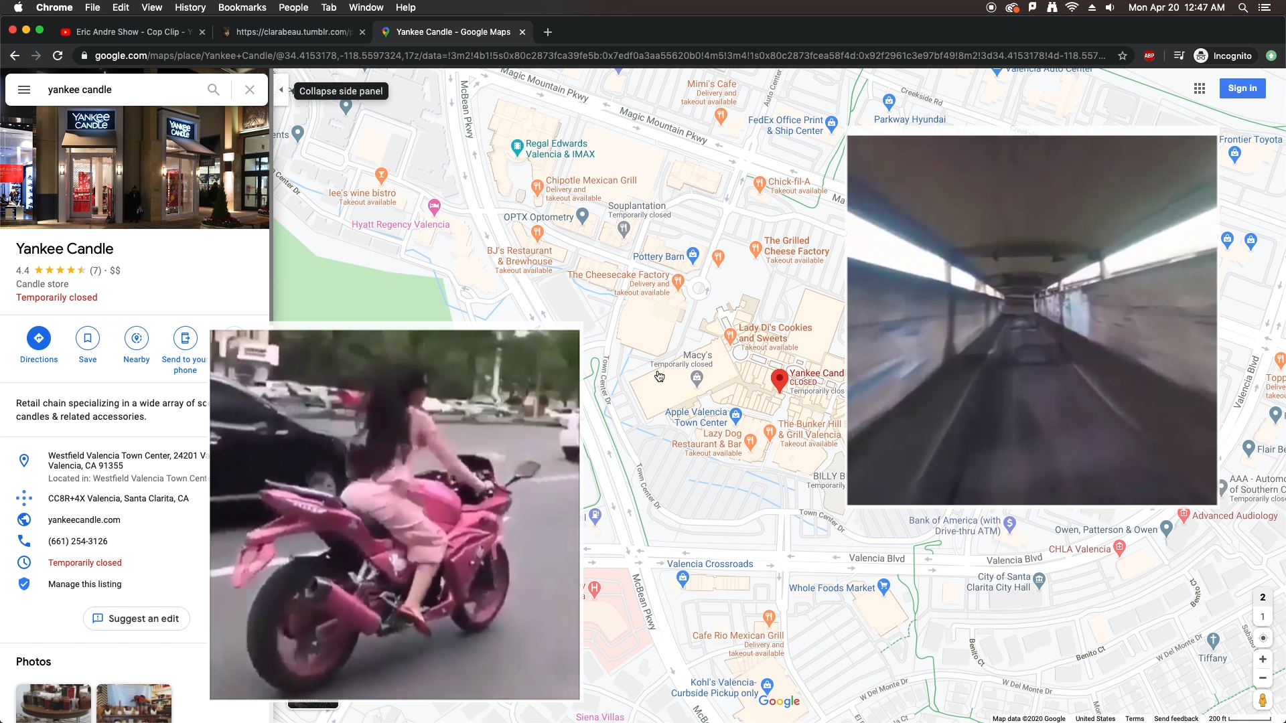Zoom out on the map

coord(1263,678)
